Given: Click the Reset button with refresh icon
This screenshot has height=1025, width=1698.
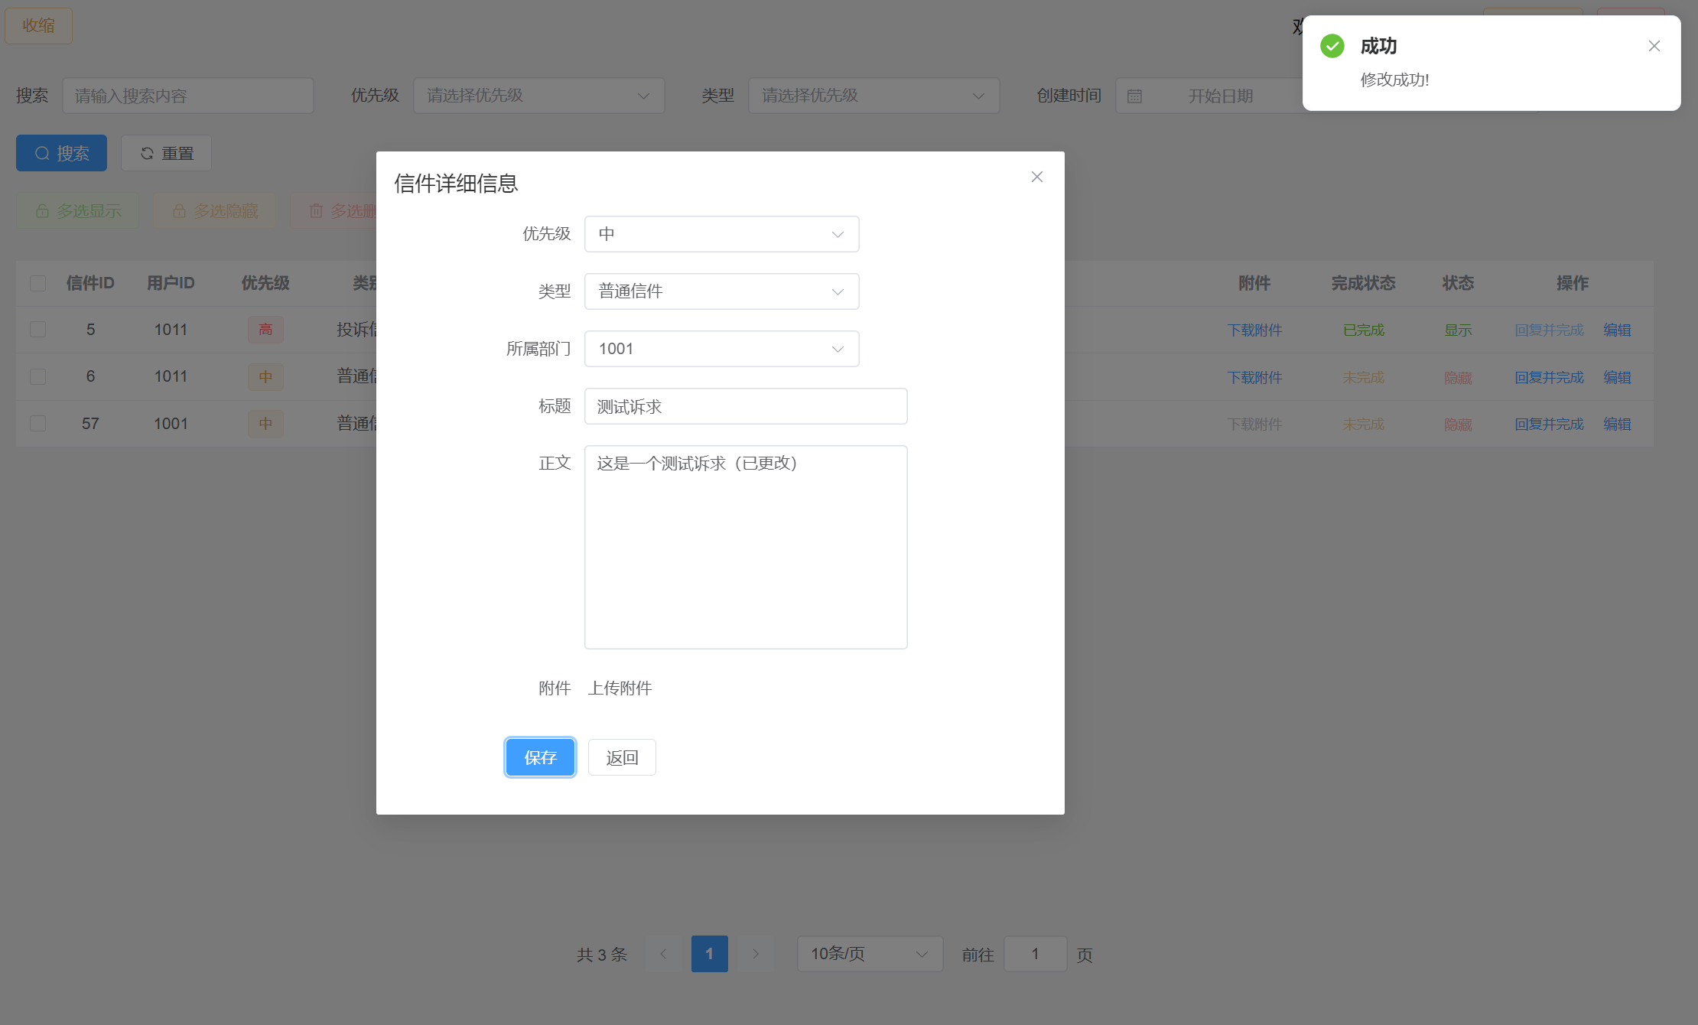Looking at the screenshot, I should (166, 153).
